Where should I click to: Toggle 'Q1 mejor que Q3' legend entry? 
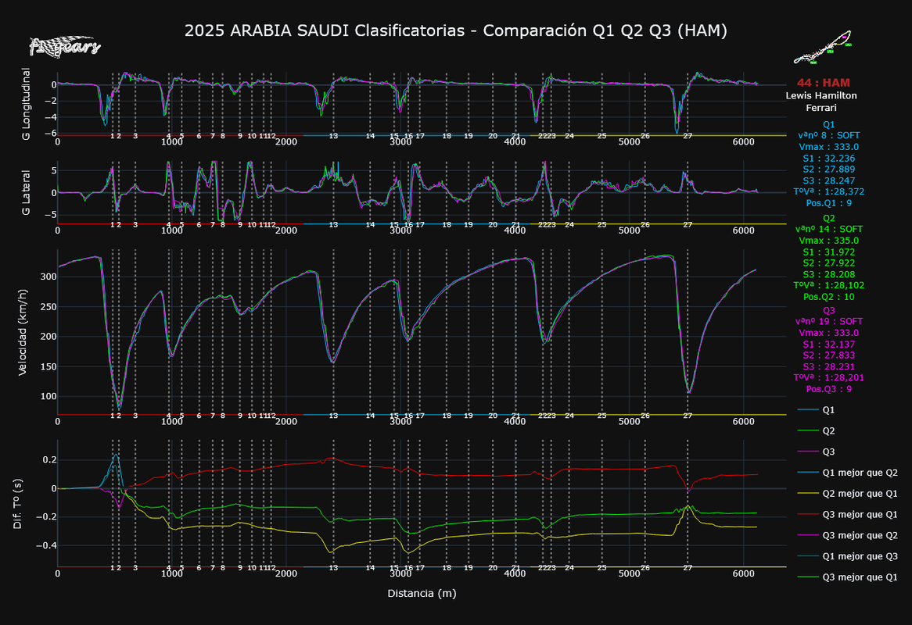coord(848,556)
